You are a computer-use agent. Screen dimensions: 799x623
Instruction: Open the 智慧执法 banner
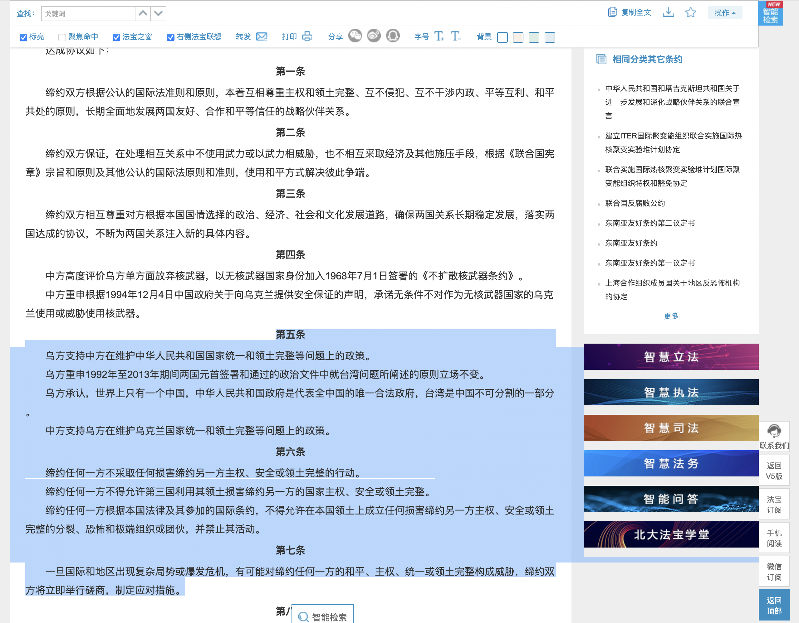click(671, 392)
